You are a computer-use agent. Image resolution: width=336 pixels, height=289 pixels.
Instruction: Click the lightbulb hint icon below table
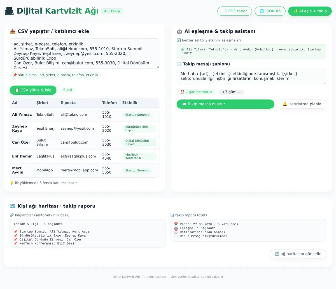tap(12, 183)
